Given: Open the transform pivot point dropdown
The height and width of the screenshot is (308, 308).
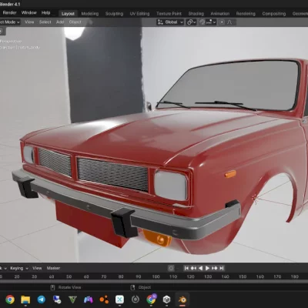Looking at the screenshot, I should pyautogui.click(x=192, y=22).
